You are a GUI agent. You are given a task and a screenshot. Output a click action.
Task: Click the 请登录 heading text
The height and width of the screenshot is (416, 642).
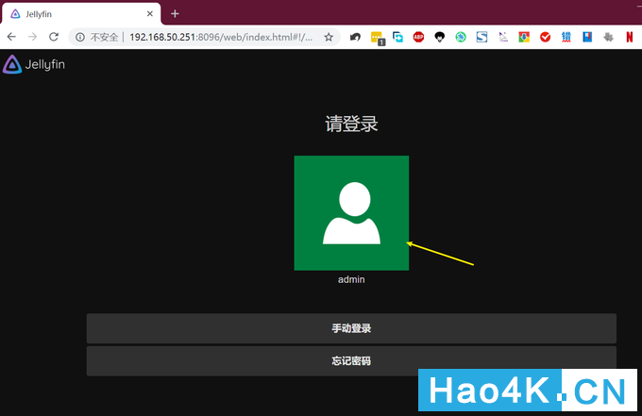(351, 124)
